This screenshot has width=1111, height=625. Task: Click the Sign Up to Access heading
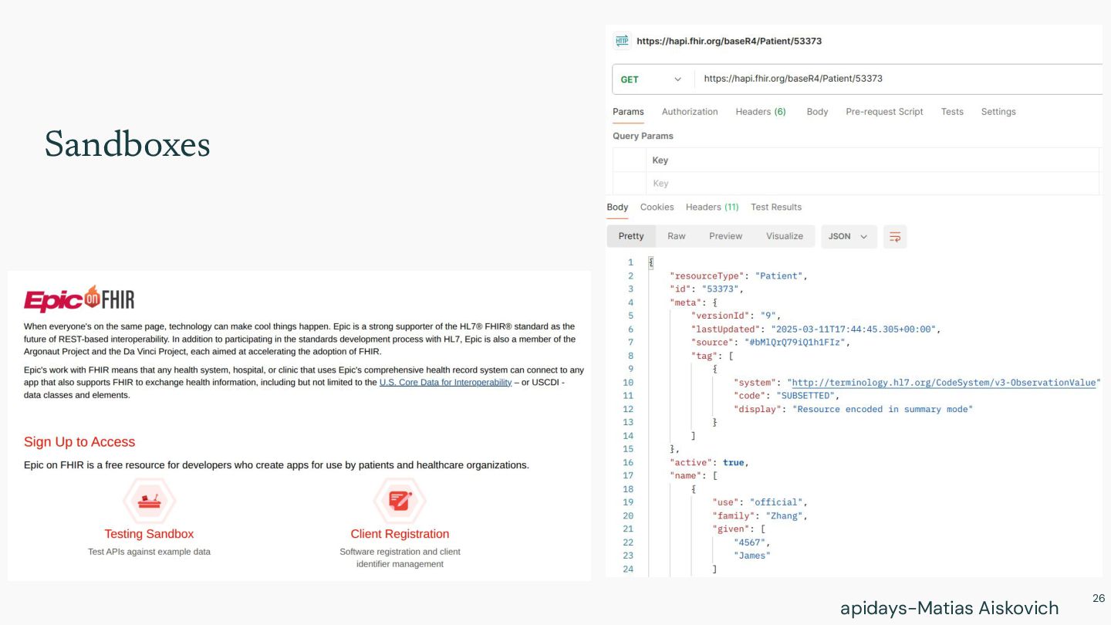pyautogui.click(x=79, y=442)
